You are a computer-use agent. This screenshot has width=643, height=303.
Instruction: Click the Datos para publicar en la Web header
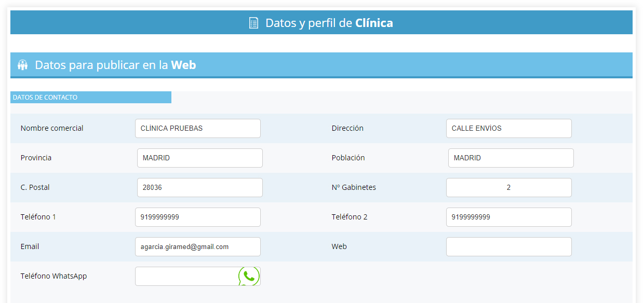115,65
